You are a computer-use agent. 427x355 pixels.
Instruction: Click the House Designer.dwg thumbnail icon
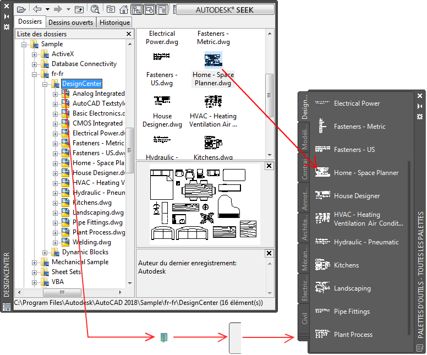click(x=162, y=100)
